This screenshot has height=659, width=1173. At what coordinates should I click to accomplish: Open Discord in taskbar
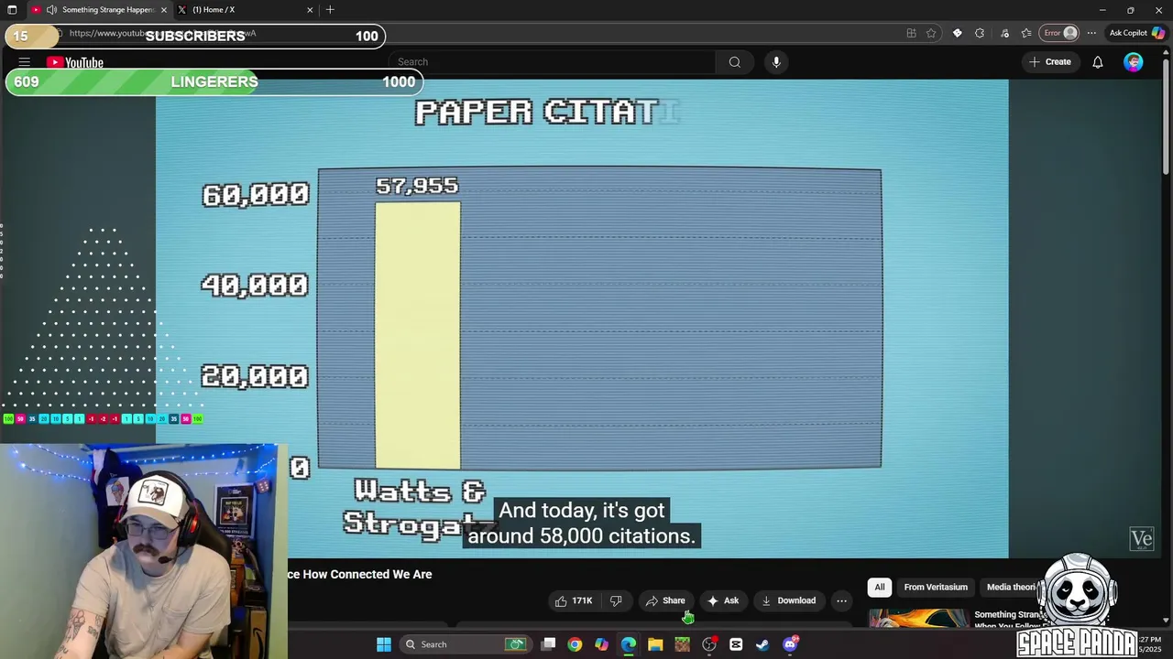click(790, 644)
